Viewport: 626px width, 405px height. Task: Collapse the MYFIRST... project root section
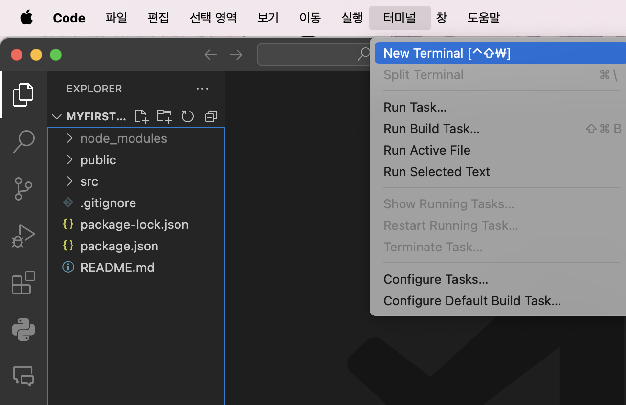pos(57,116)
